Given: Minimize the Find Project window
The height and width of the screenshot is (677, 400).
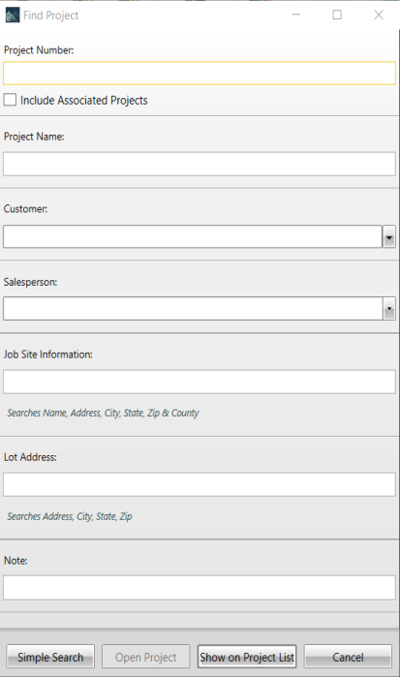Looking at the screenshot, I should coord(296,15).
